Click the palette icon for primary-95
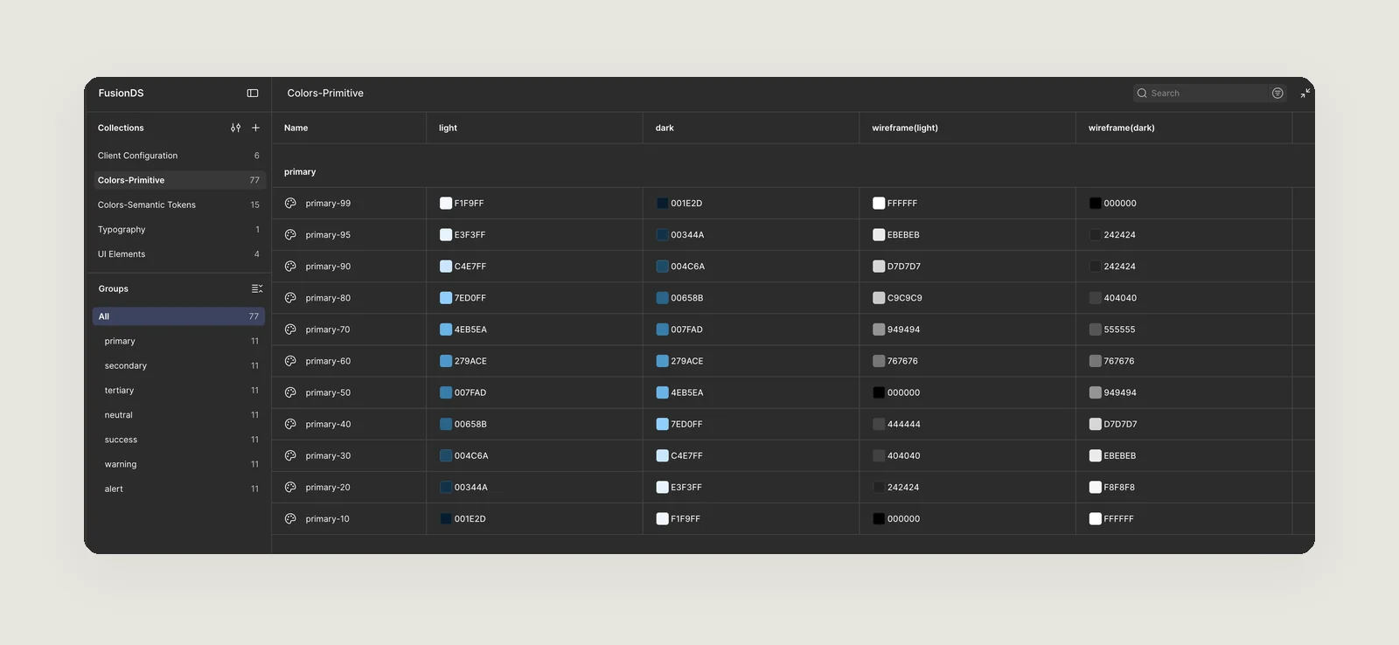 tap(290, 235)
